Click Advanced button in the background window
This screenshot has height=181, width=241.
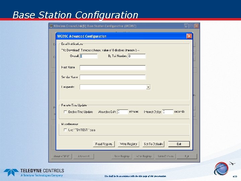pyautogui.click(x=83, y=157)
